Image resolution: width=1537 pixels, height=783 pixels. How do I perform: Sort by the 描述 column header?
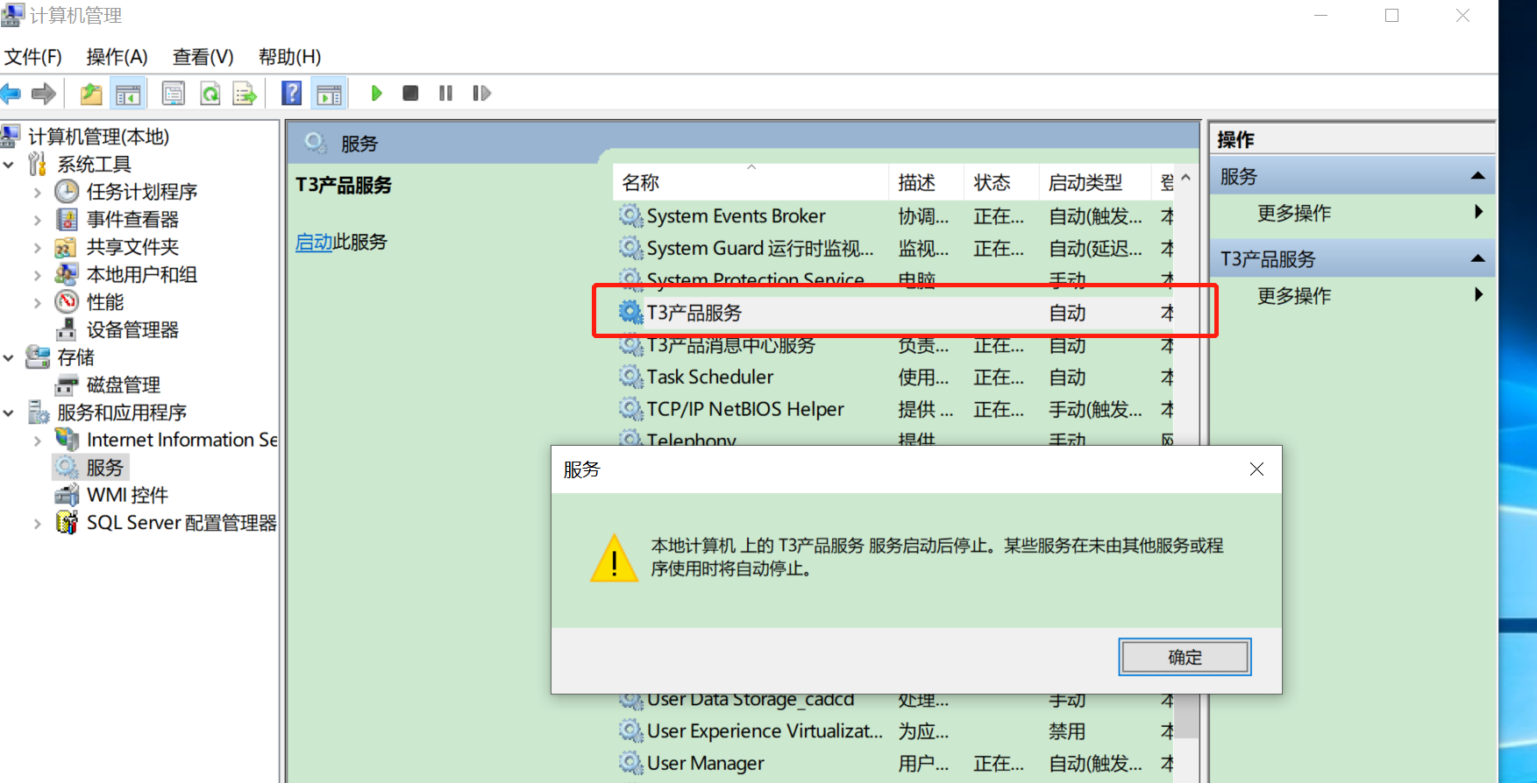(x=927, y=182)
